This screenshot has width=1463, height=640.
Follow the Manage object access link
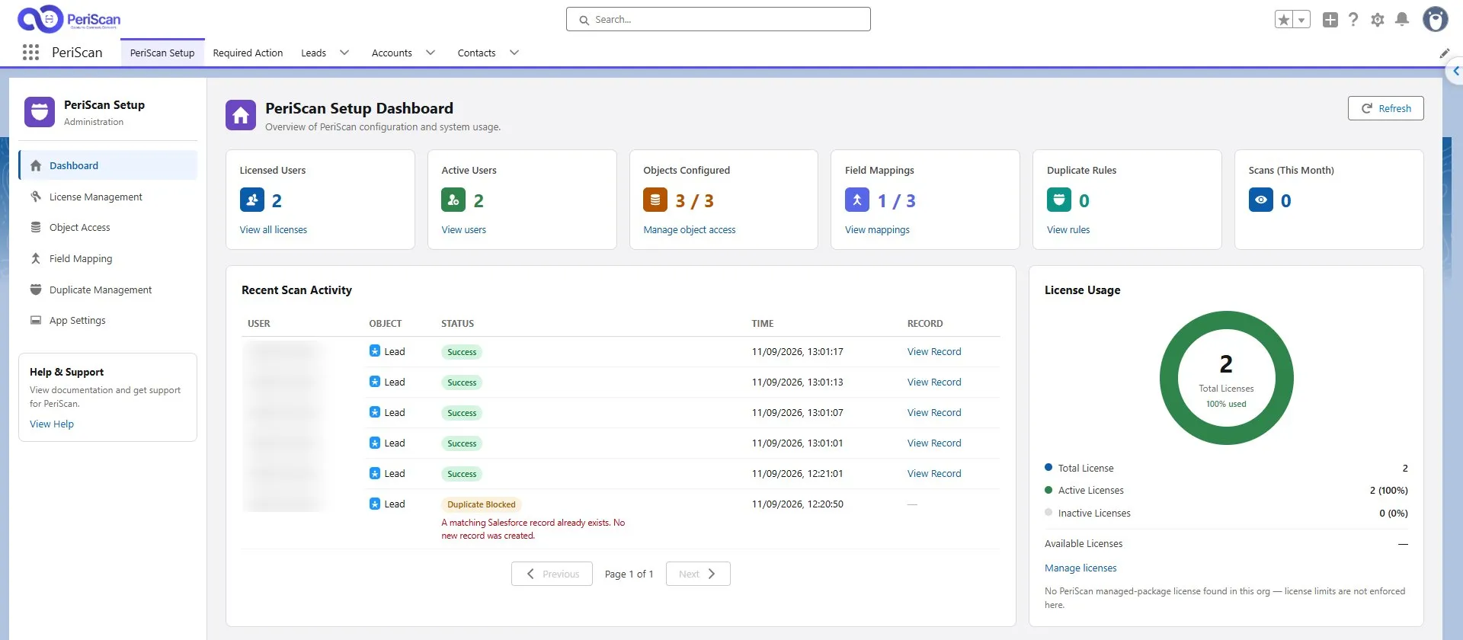(x=690, y=230)
